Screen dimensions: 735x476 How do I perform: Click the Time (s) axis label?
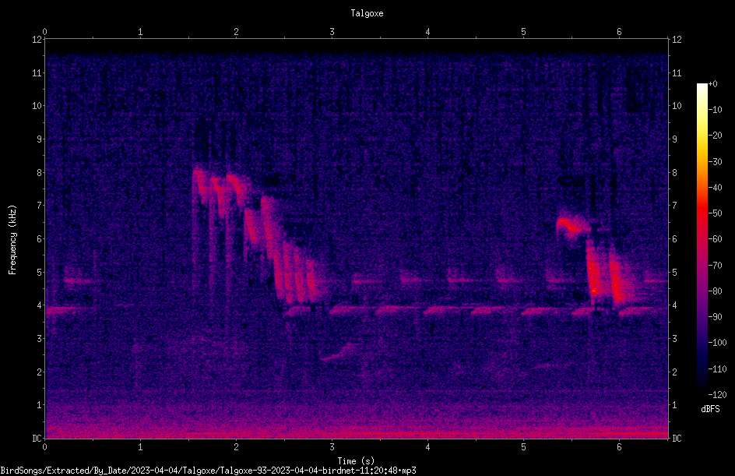coord(356,461)
